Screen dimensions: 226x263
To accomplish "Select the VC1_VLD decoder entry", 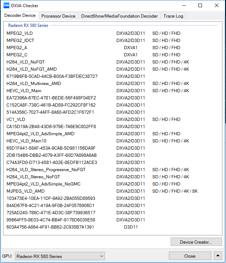I will [16, 119].
